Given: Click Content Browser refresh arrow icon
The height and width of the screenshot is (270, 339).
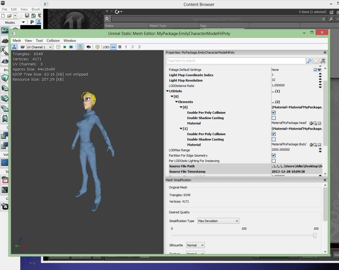Looking at the screenshot, I should [x=118, y=12].
